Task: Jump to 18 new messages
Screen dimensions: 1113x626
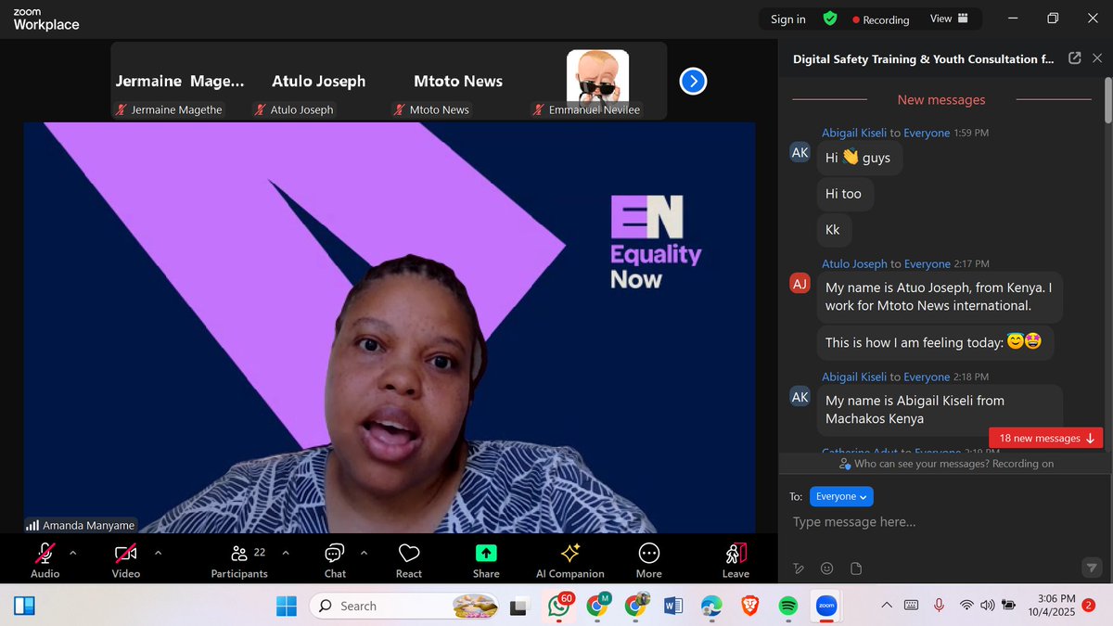Action: pyautogui.click(x=1047, y=438)
